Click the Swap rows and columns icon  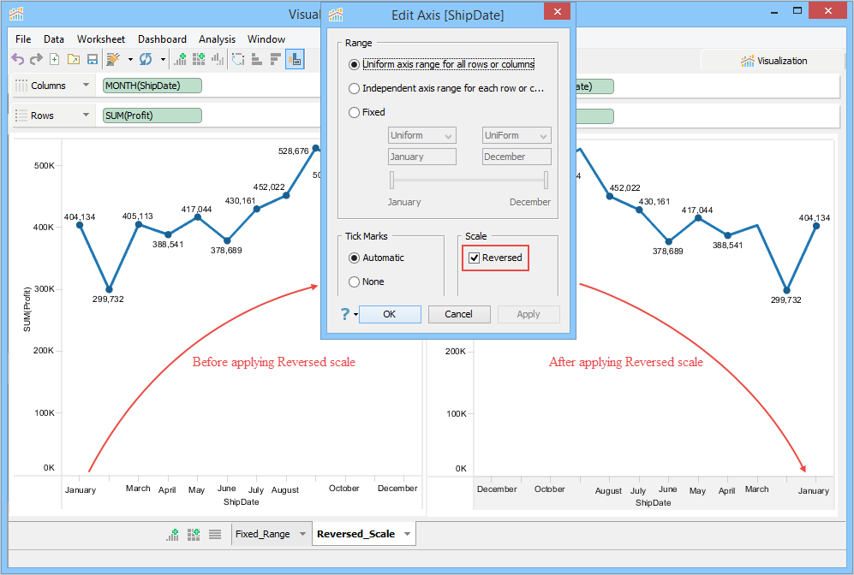[238, 59]
